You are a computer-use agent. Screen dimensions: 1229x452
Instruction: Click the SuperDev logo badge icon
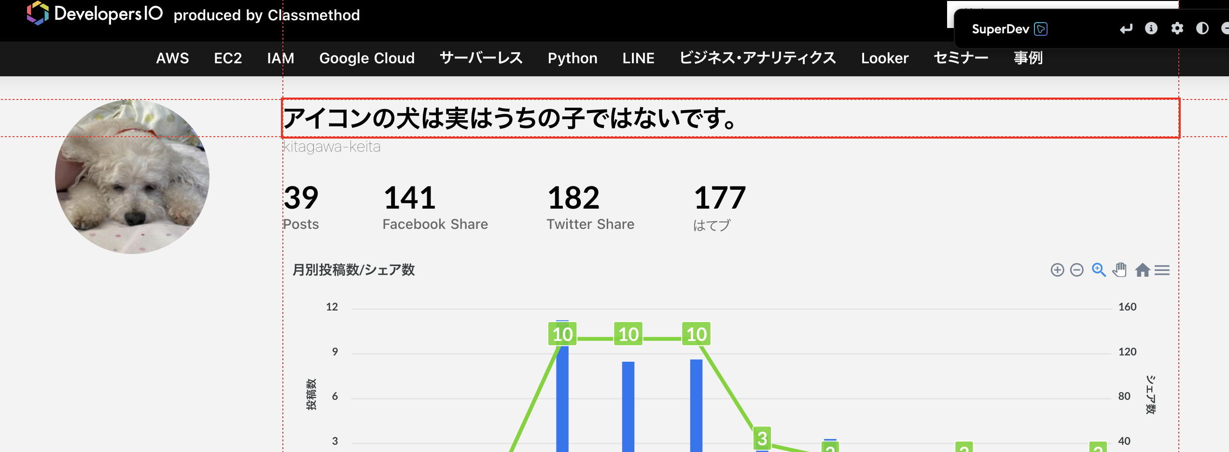tap(1041, 29)
